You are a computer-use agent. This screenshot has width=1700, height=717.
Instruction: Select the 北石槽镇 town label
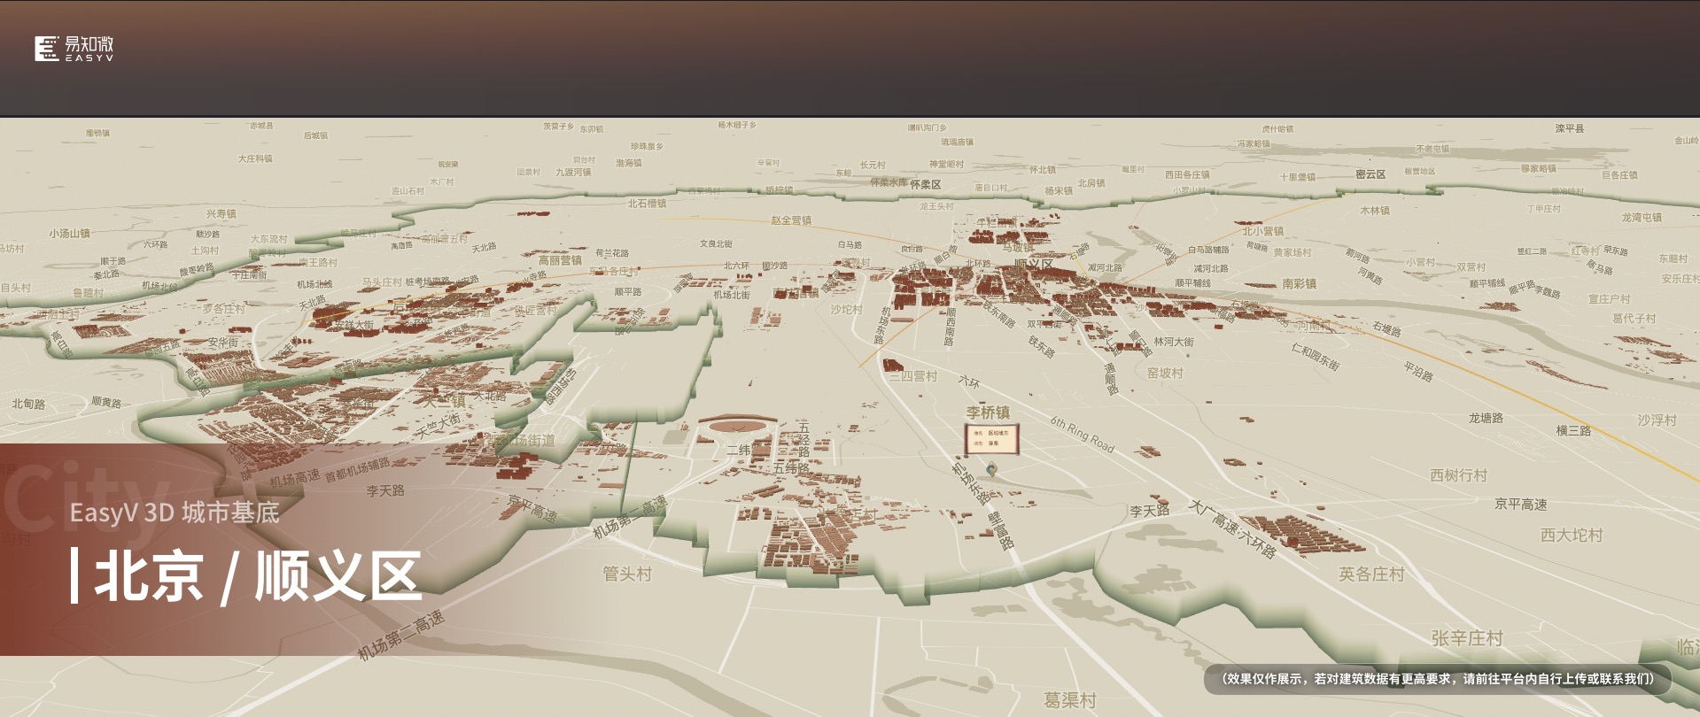647,204
